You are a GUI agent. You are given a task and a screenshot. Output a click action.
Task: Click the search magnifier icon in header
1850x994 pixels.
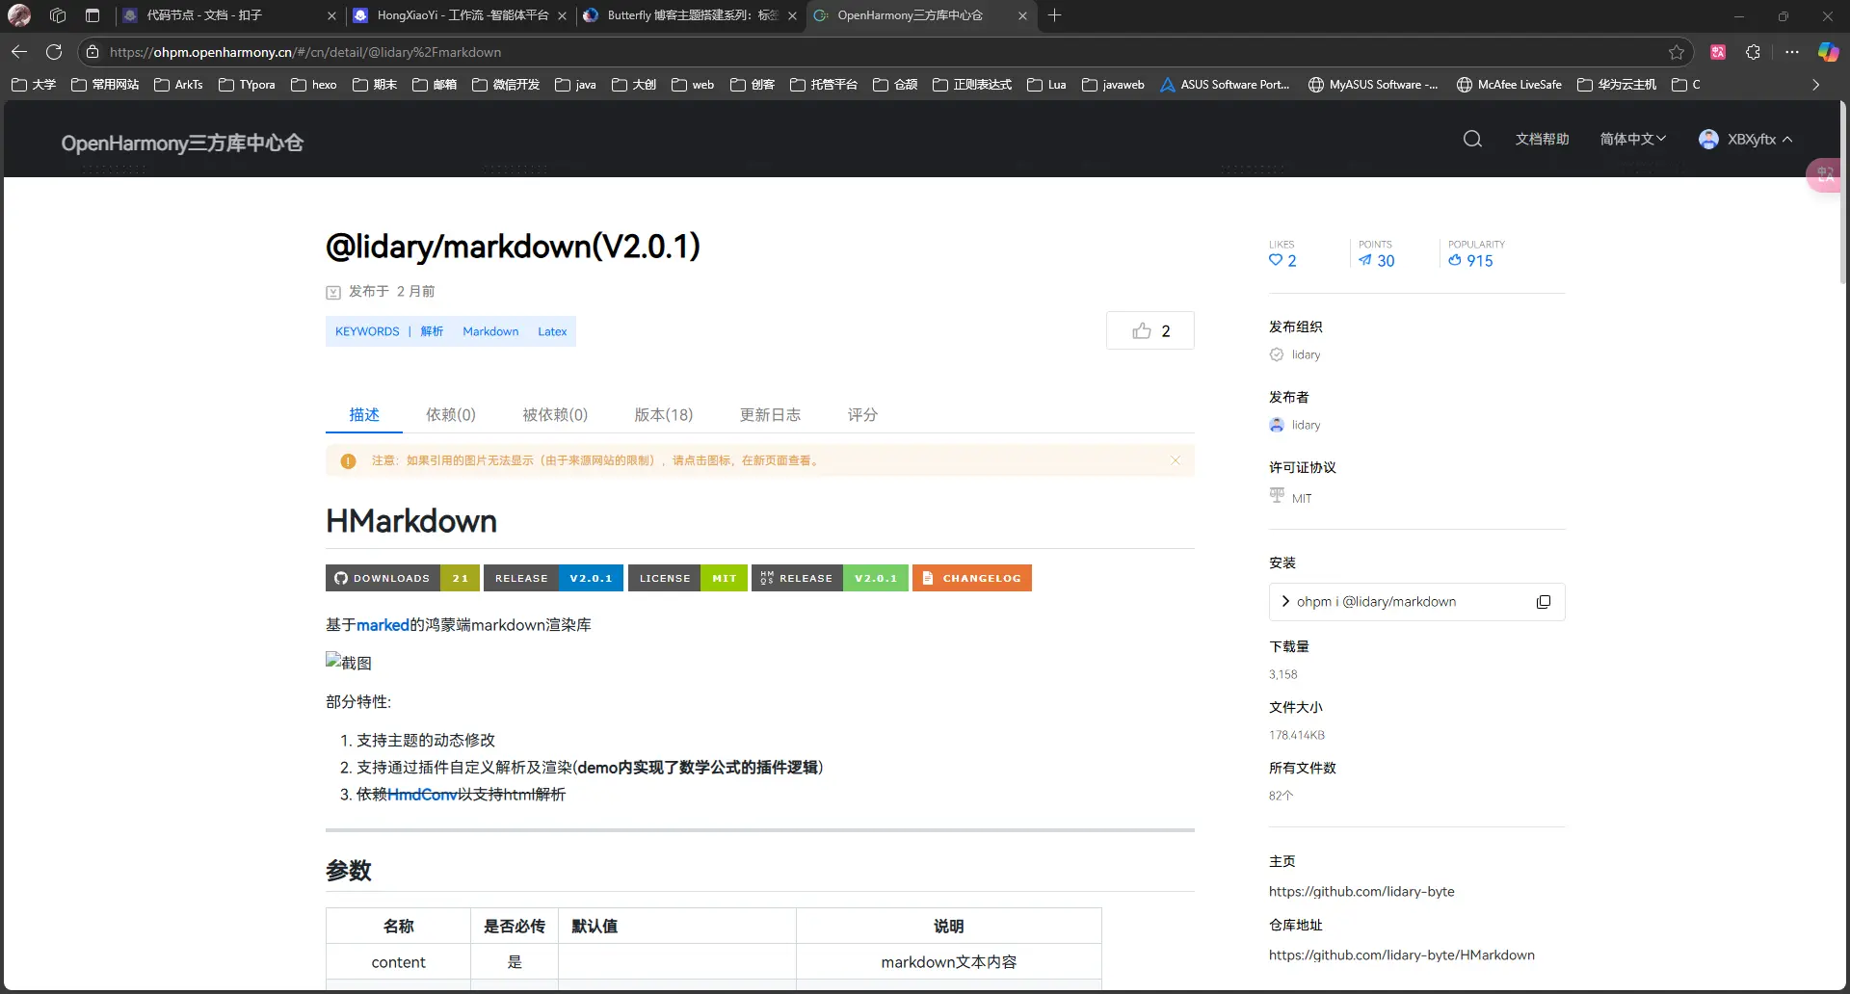tap(1471, 140)
